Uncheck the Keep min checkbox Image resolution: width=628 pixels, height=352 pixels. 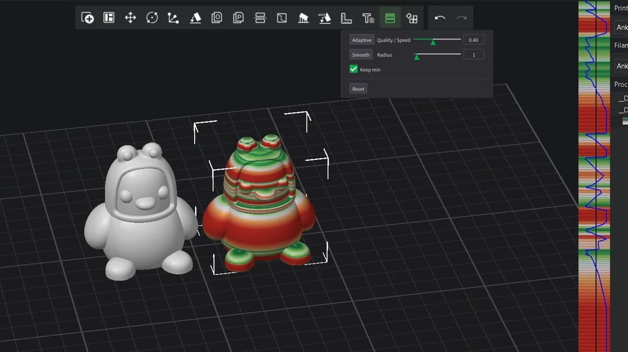pos(354,69)
